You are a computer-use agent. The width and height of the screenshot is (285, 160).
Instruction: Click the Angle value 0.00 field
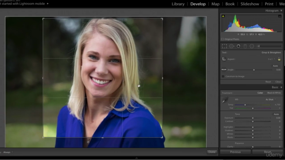tap(278, 70)
